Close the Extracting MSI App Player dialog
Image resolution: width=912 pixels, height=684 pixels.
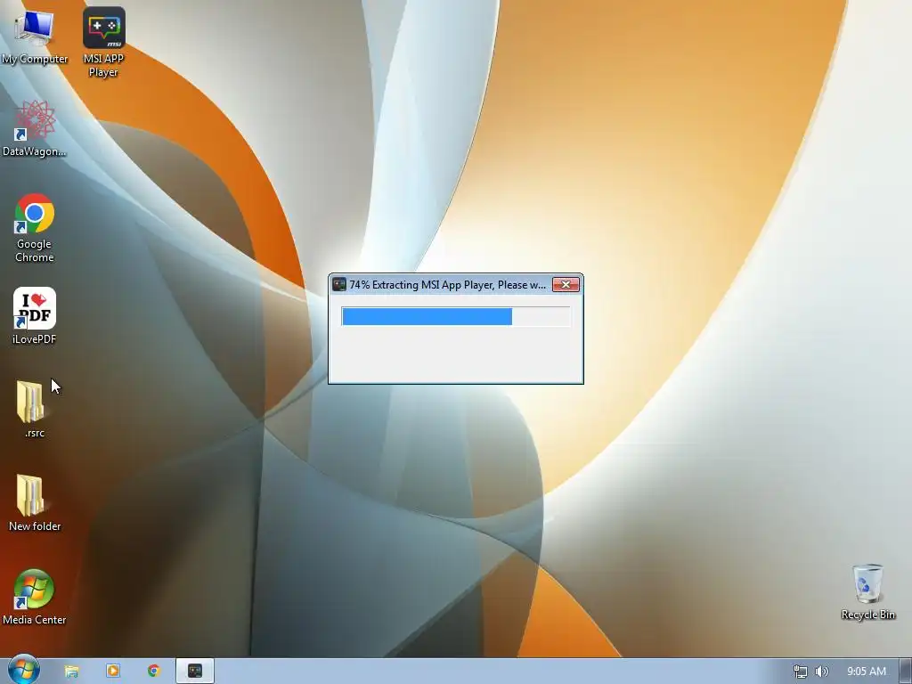click(x=566, y=284)
